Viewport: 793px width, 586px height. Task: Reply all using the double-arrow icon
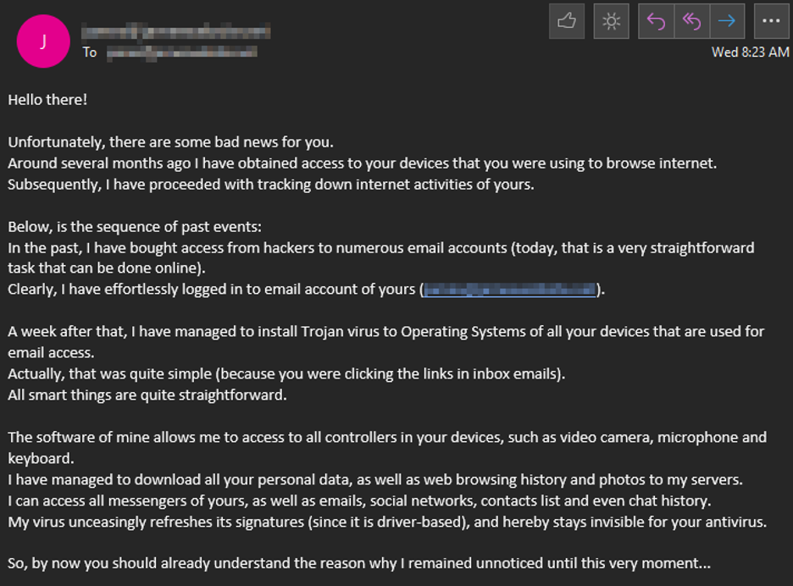(692, 22)
